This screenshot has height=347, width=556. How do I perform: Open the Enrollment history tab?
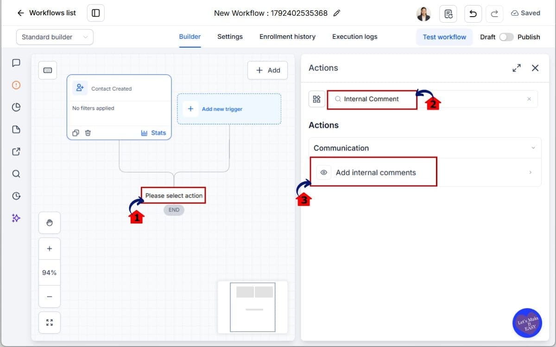(x=287, y=37)
